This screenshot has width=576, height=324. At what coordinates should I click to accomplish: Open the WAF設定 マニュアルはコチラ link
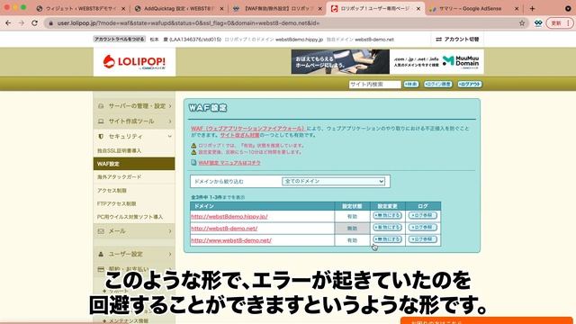point(229,162)
